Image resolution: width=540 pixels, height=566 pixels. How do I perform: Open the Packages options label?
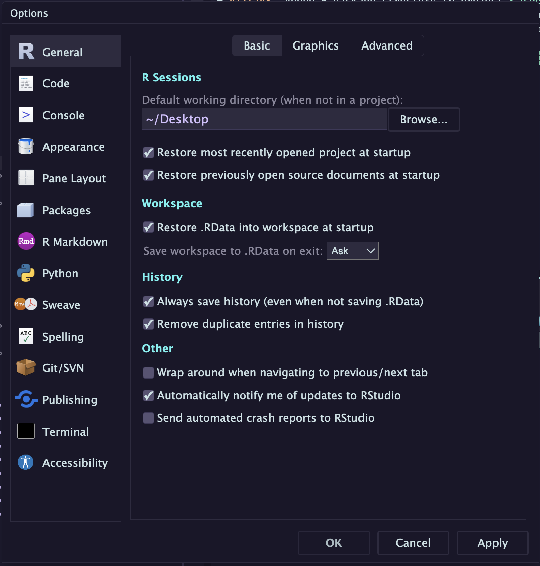pos(66,210)
